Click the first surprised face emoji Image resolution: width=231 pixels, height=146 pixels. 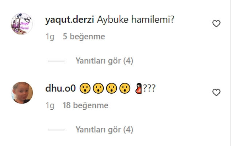[x=85, y=88]
